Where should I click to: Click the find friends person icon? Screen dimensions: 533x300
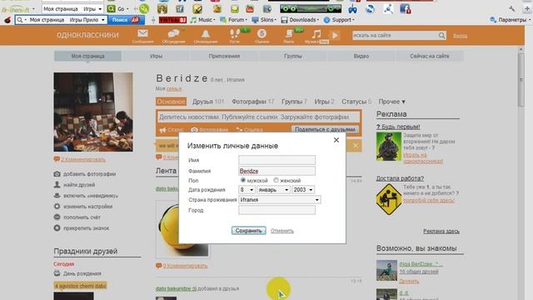tap(57, 185)
